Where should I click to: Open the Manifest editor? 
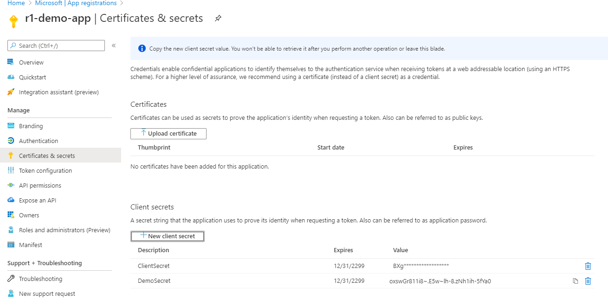31,245
